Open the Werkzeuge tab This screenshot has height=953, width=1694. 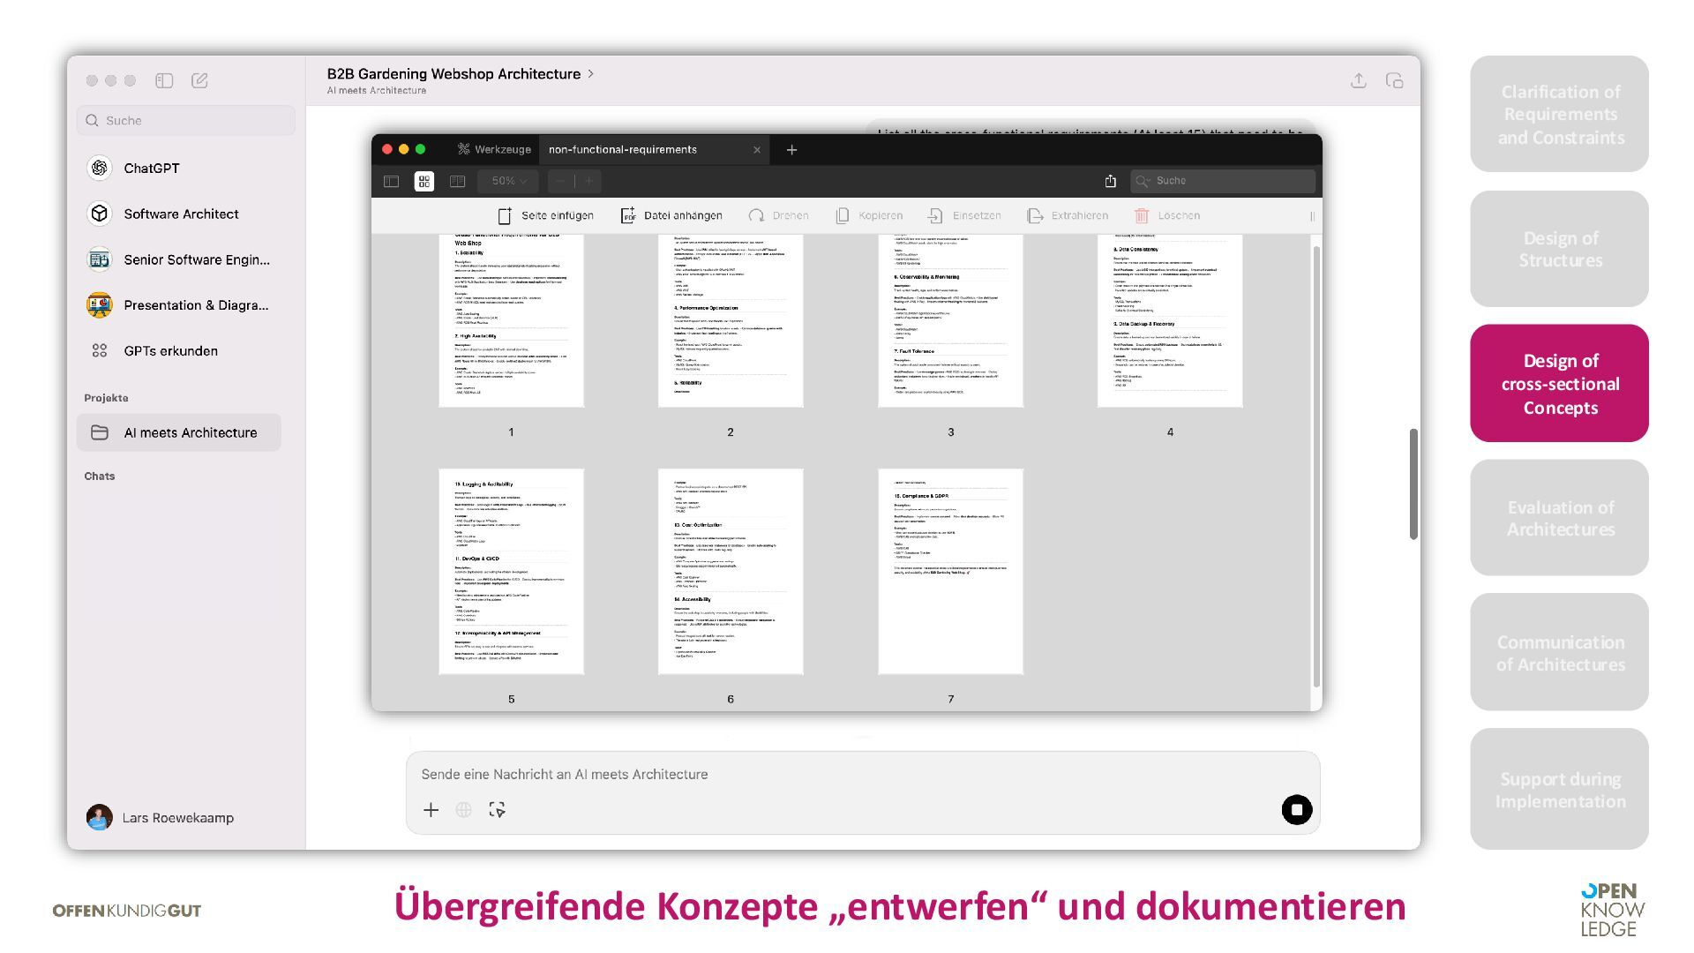pyautogui.click(x=494, y=149)
